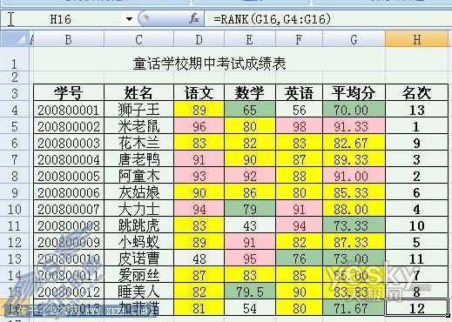Image resolution: width=452 pixels, height=322 pixels.
Task: Click the rank cell showing 13
Action: [x=416, y=110]
